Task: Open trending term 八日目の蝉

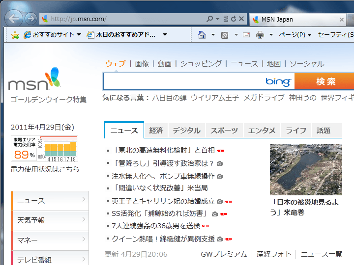Action: [x=170, y=98]
